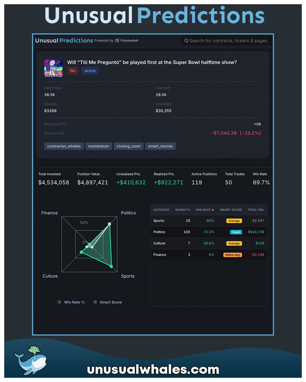Open the unusualwhales.com link text

[x=153, y=370]
